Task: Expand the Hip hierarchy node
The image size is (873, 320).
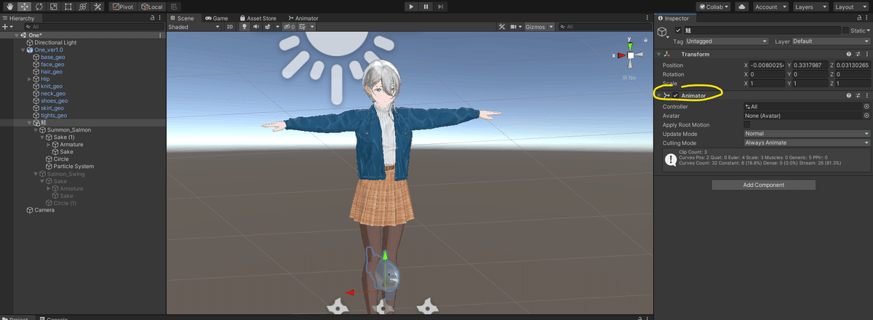Action: [28, 79]
